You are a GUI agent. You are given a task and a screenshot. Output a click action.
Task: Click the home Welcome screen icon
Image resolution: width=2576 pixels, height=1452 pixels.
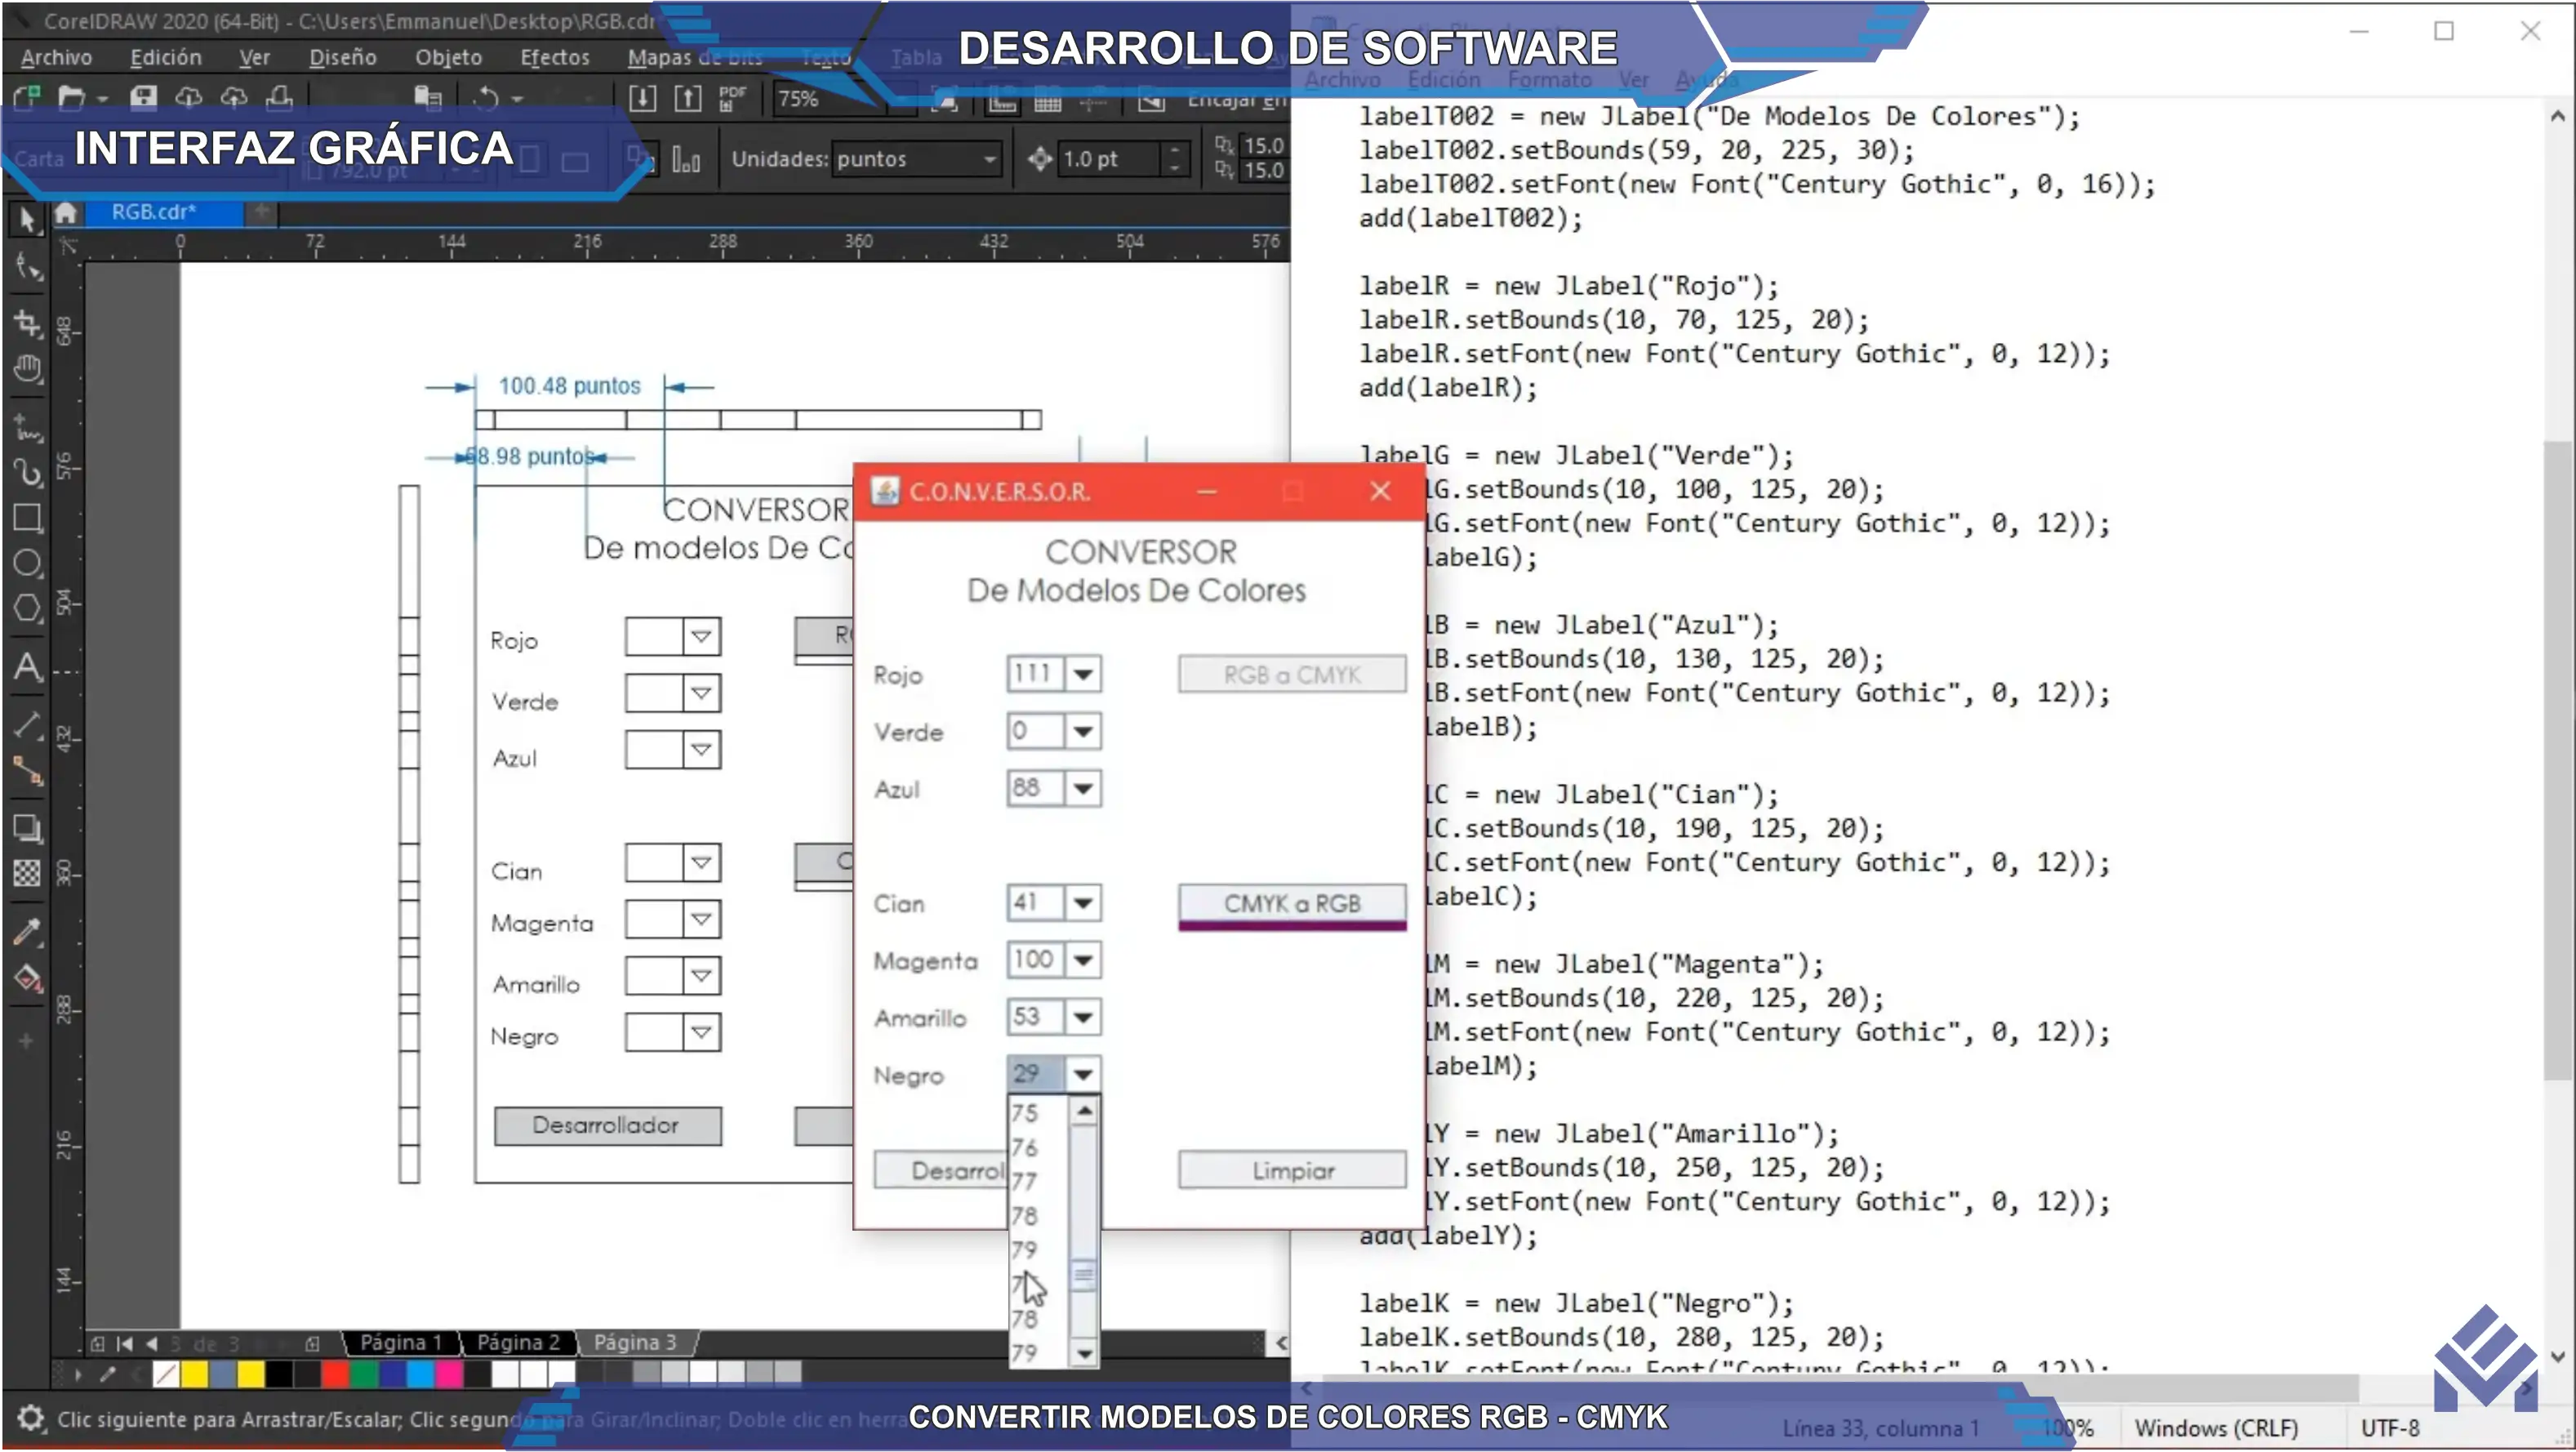(66, 213)
